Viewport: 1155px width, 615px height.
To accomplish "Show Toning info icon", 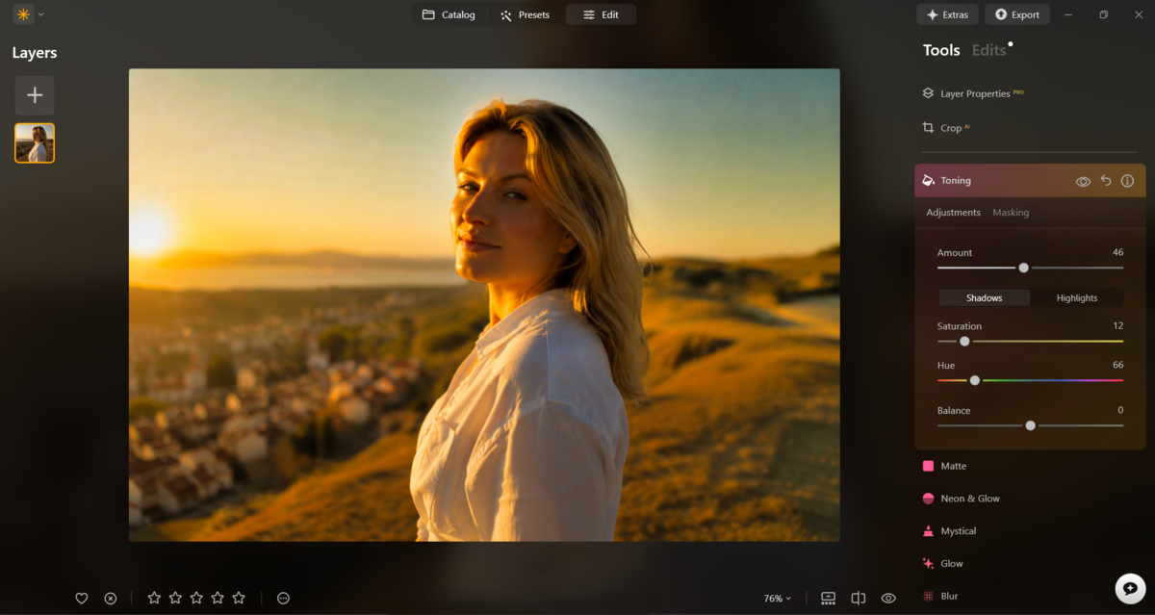I will [x=1128, y=181].
